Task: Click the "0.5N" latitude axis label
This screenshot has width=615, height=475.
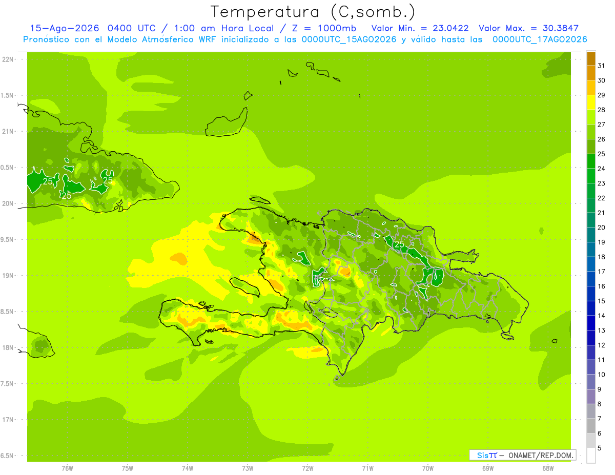Action: click(x=7, y=168)
